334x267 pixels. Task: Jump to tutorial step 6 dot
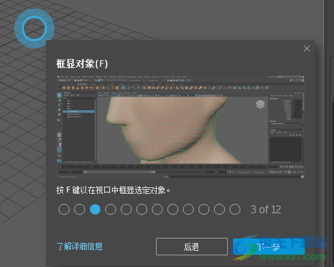click(x=142, y=209)
